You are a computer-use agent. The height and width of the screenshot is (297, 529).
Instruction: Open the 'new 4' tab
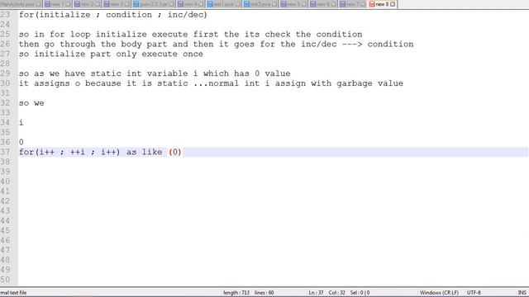190,4
